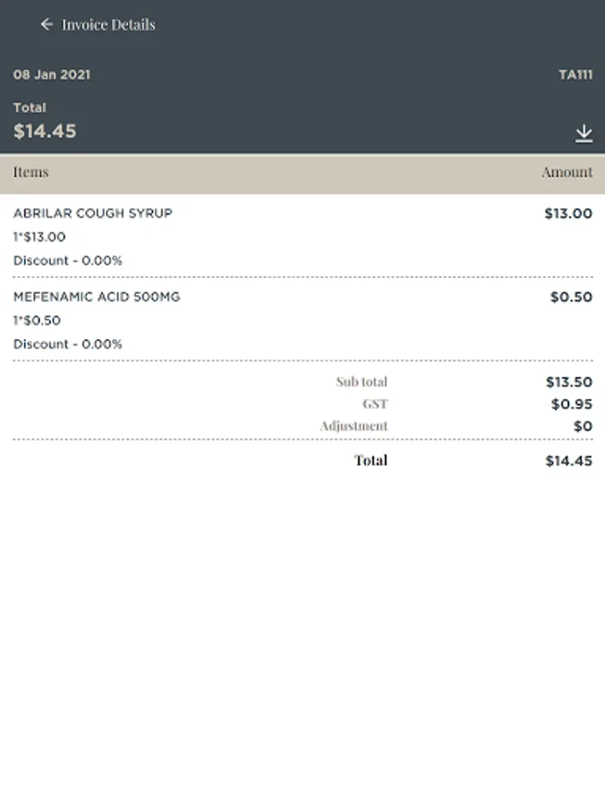Viewport: 605px width, 807px height.
Task: Click the Sub total label
Action: tap(361, 382)
